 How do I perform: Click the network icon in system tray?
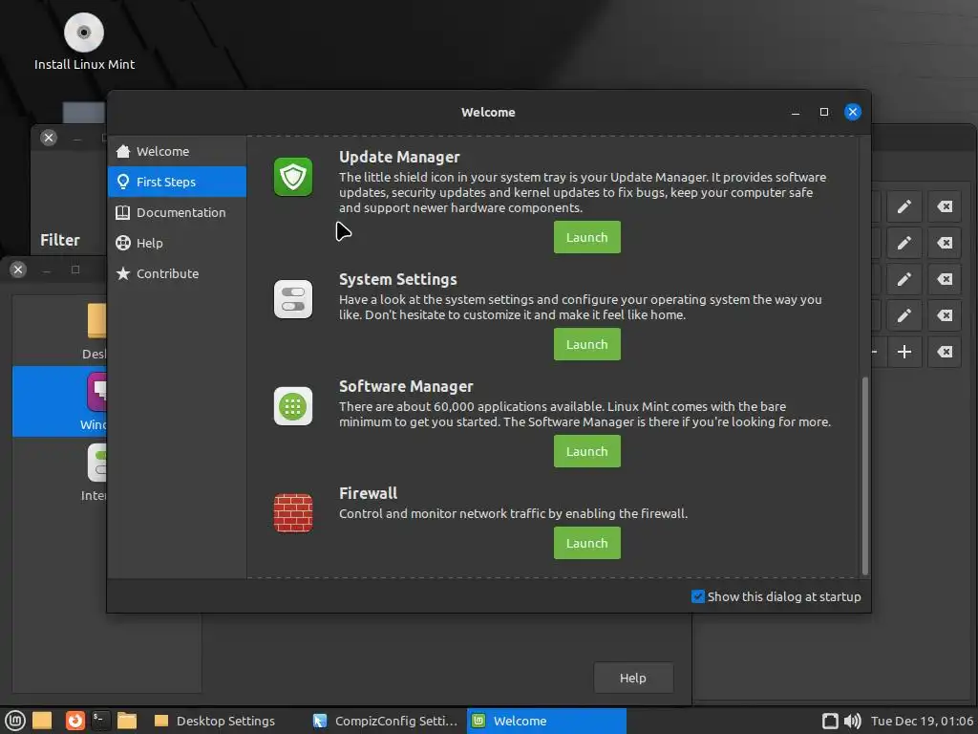tap(830, 721)
